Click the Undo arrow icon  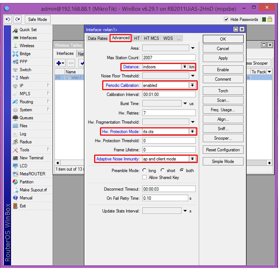pyautogui.click(x=8, y=19)
